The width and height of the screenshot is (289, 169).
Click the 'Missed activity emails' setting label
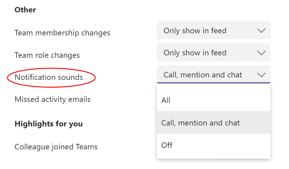53,99
